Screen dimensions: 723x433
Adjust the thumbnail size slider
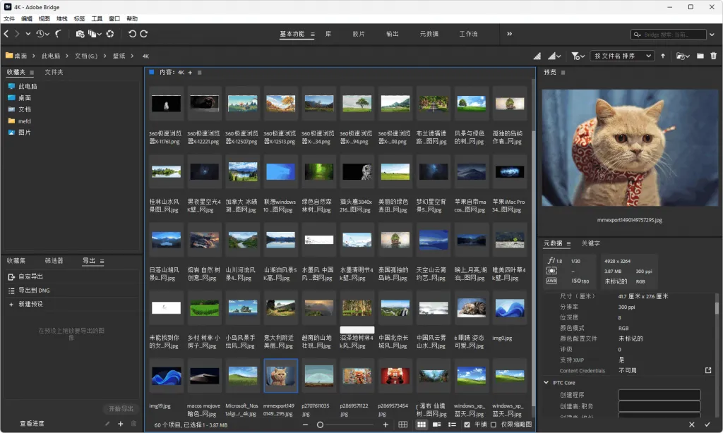tap(321, 425)
